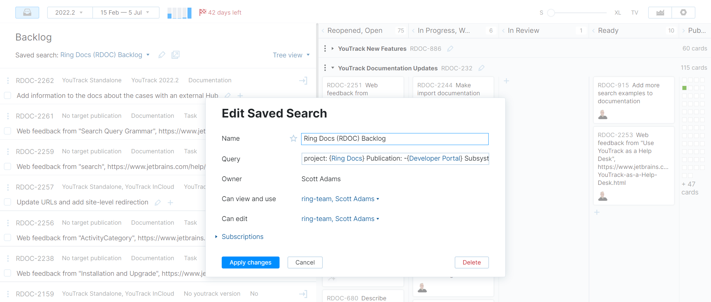Open RDOC-2262 in full view arrow icon
Screen dimensions: 711x302
[303, 80]
